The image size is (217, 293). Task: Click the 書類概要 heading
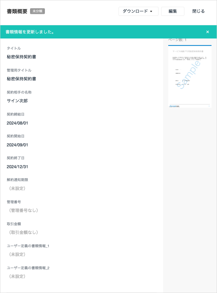(x=17, y=11)
